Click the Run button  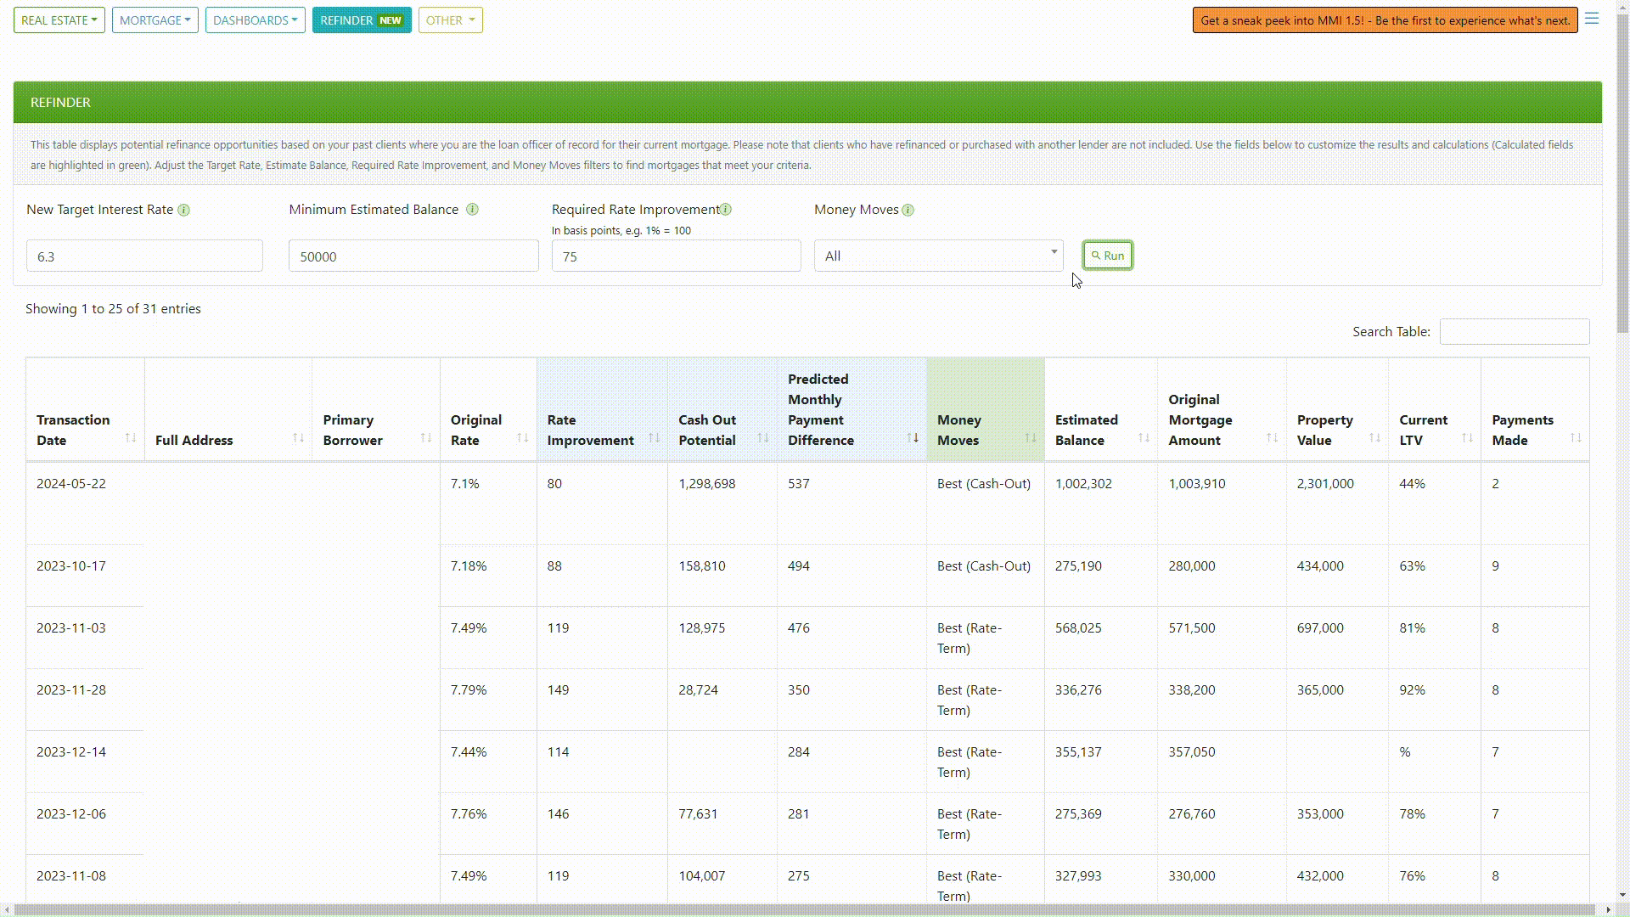(x=1107, y=256)
